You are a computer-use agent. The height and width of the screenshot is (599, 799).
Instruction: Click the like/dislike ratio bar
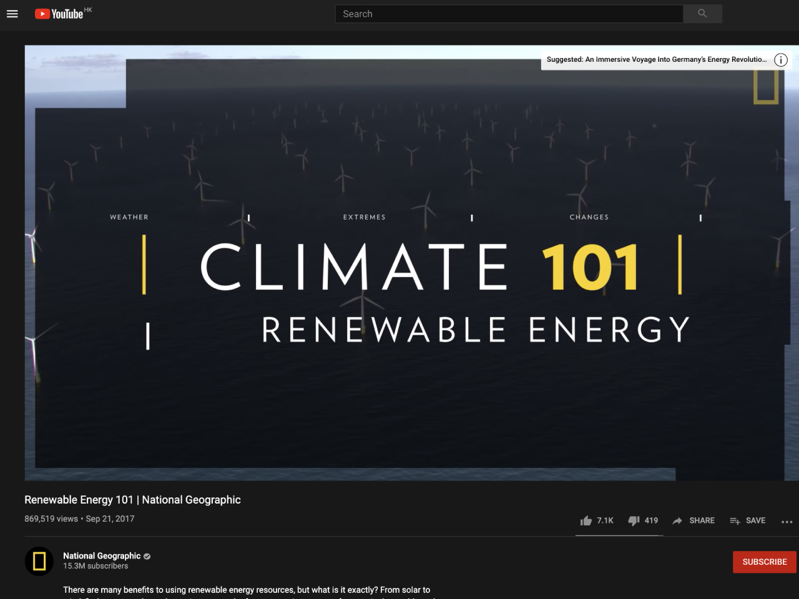619,535
